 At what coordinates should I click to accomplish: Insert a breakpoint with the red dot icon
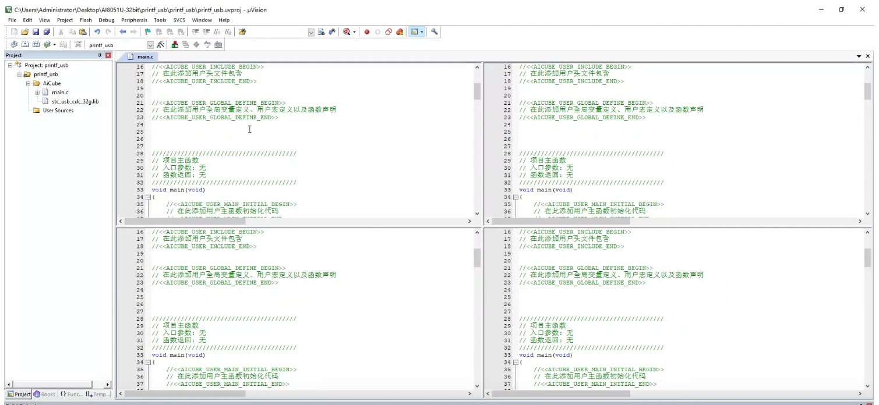(x=367, y=32)
